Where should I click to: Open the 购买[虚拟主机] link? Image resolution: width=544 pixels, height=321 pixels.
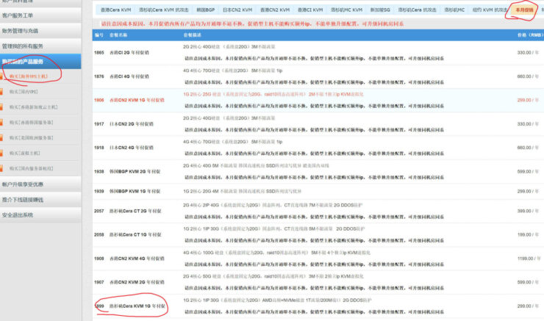pos(25,153)
